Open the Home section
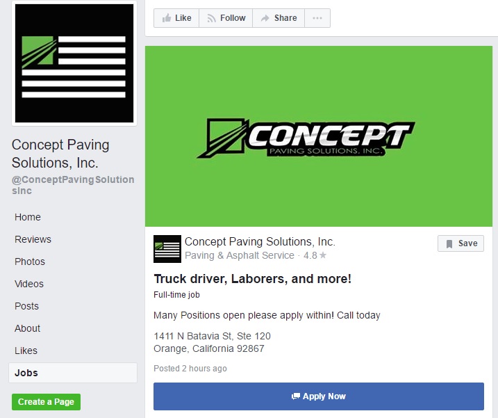 click(28, 217)
